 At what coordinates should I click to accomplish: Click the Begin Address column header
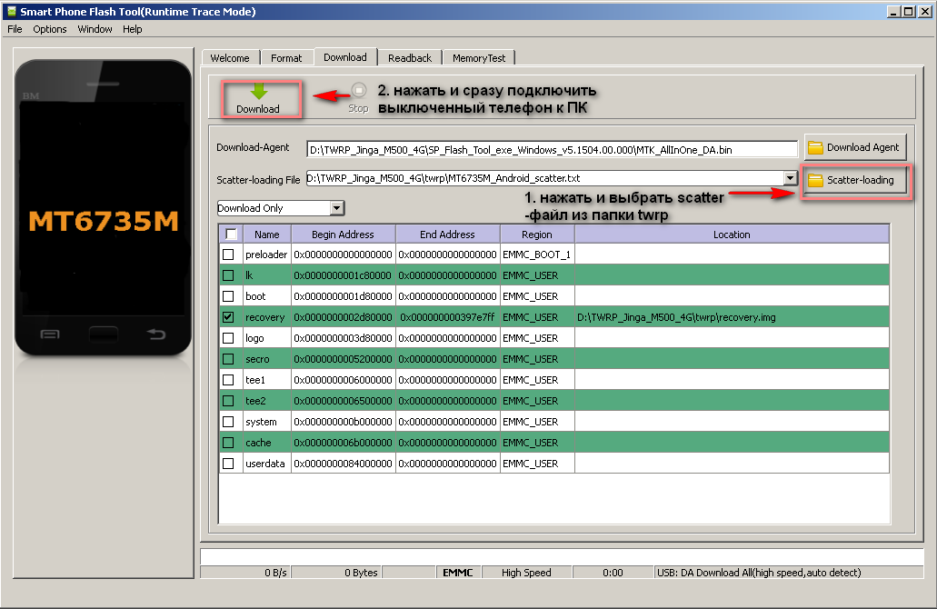[342, 235]
